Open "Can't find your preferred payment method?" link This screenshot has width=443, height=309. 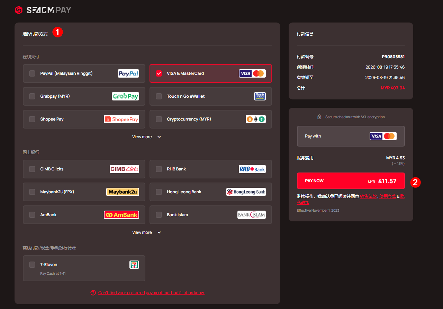click(x=151, y=293)
